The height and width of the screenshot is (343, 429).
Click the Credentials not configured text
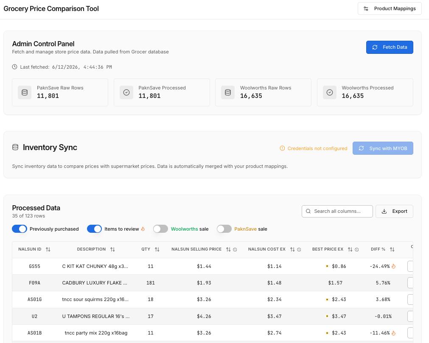pyautogui.click(x=317, y=148)
